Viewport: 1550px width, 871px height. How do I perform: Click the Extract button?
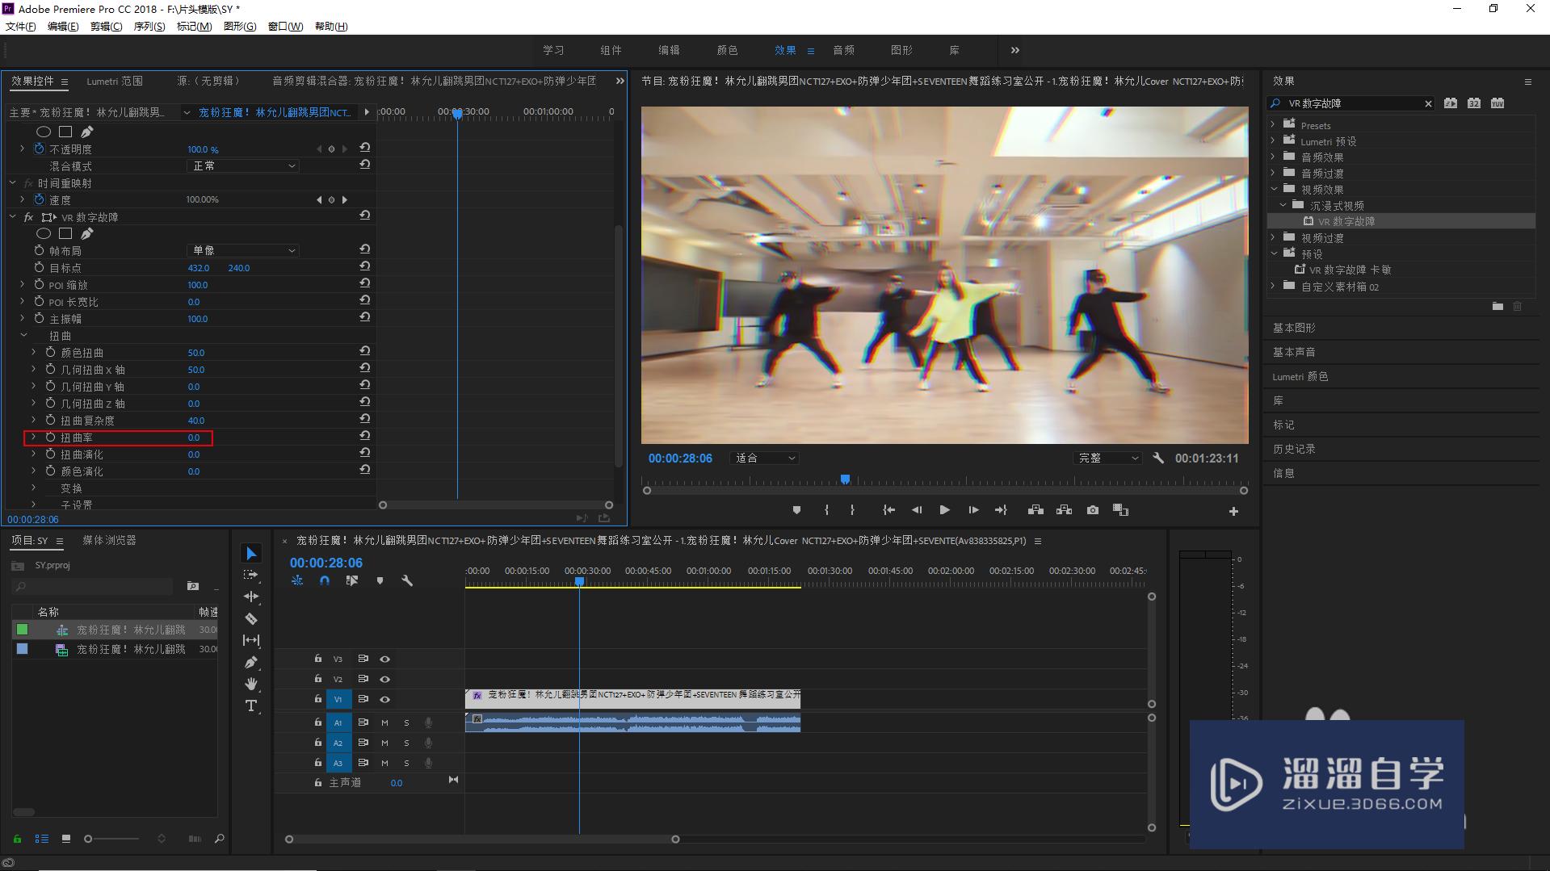pos(1064,510)
